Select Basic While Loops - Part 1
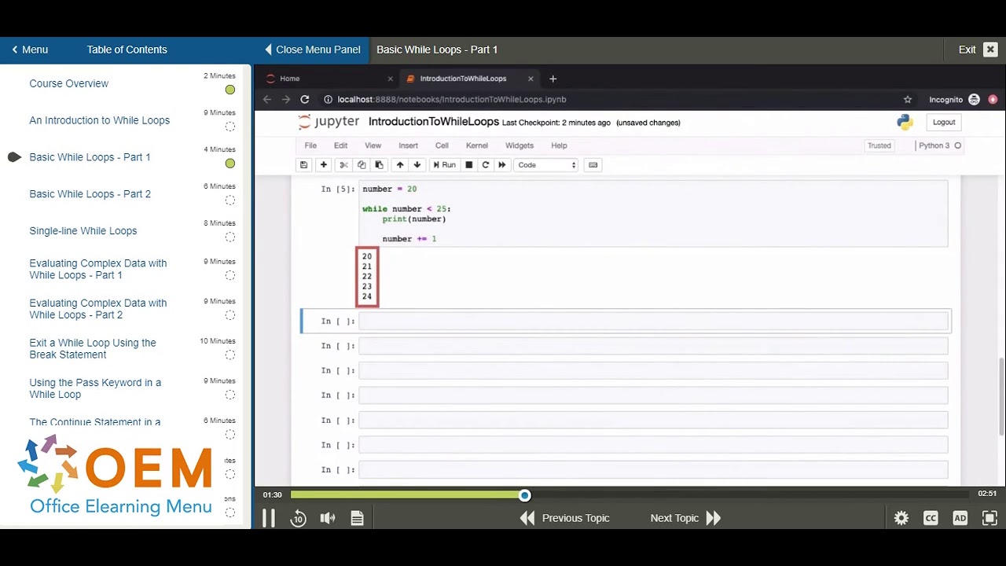1006x566 pixels. 90,157
